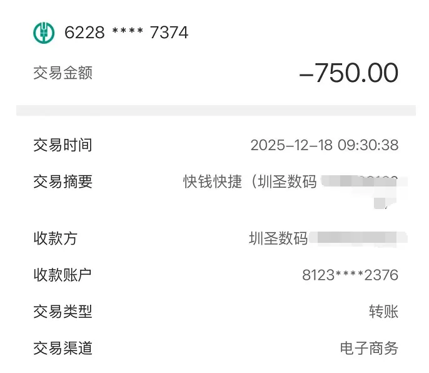
Task: Click the blurred text in payee row
Action: click(x=358, y=238)
